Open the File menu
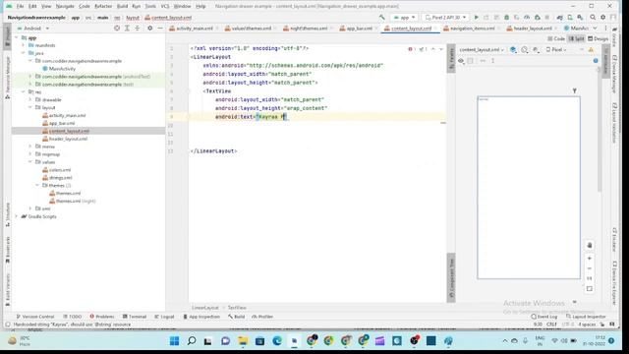 tap(20, 7)
